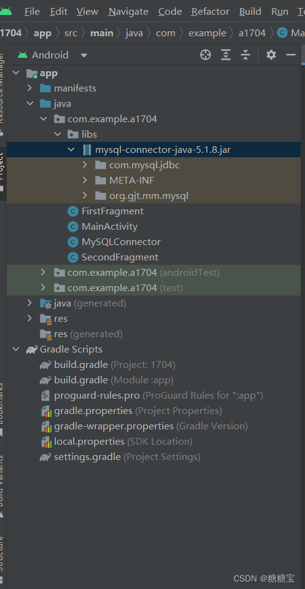Collapse the app module node
Screen dimensions: 305x589
pyautogui.click(x=16, y=73)
